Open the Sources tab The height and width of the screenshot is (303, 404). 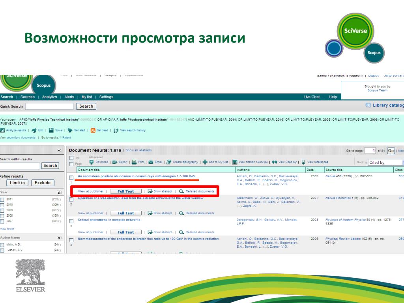27,97
